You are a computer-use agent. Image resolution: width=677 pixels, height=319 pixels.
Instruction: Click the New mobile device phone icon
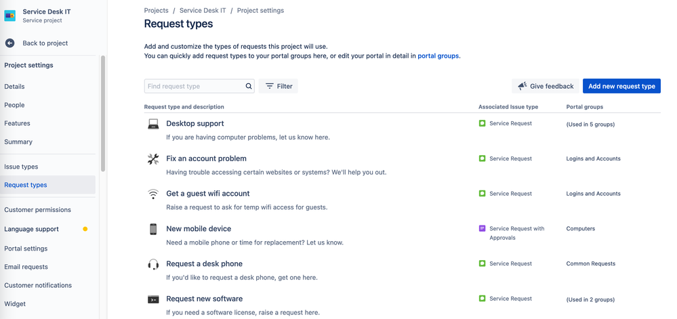click(x=153, y=229)
